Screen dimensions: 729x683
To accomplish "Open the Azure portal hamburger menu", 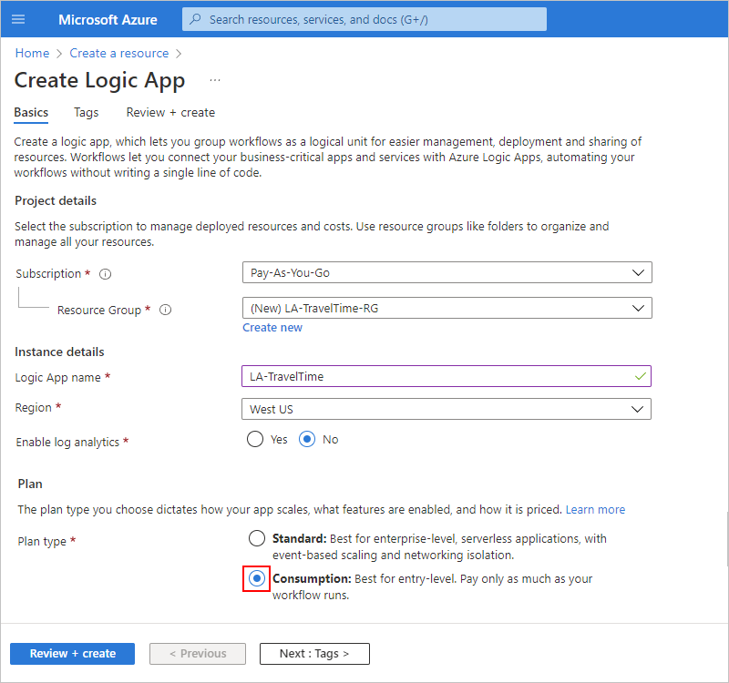I will click(18, 19).
